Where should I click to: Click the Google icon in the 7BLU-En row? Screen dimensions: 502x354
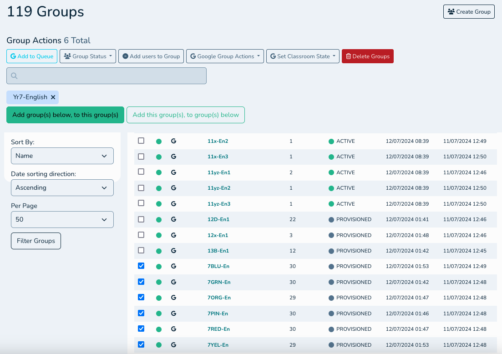[x=173, y=266]
